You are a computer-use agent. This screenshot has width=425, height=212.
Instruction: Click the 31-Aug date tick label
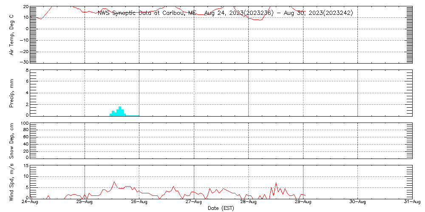pyautogui.click(x=411, y=203)
